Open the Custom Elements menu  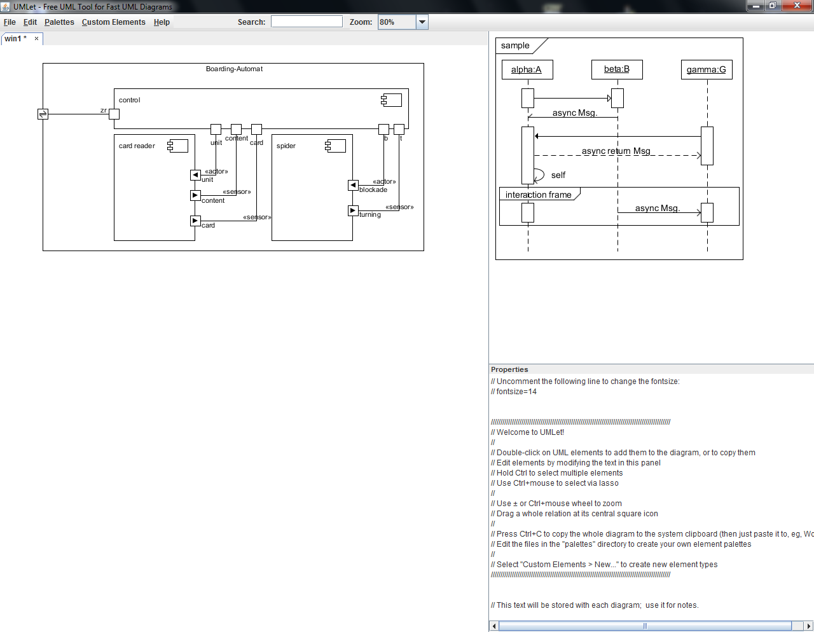click(x=113, y=22)
